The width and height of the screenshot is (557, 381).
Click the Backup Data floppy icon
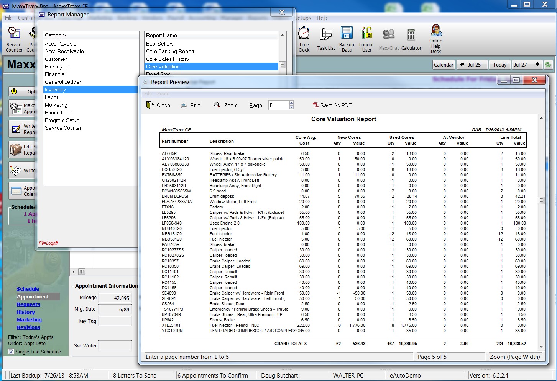347,39
